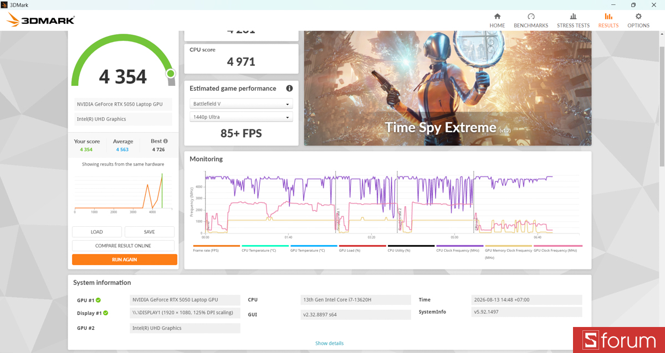This screenshot has height=353, width=665.
Task: Open the Battlefield V game dropdown
Action: click(x=241, y=104)
